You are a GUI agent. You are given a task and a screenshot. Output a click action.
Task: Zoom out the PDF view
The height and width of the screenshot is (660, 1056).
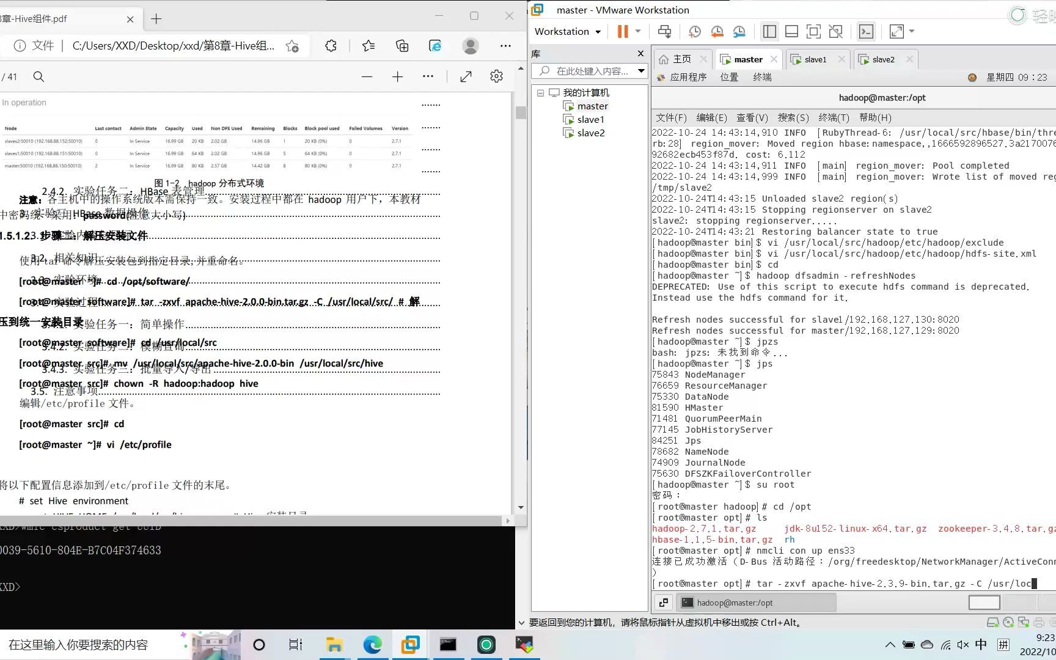[367, 76]
